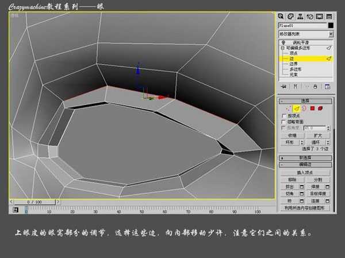Open the 焊接 settings box icon
The width and height of the screenshot is (345, 258).
[328, 187]
